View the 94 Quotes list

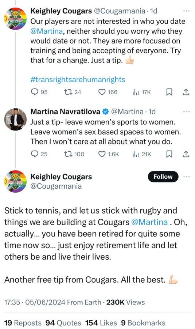63,323
